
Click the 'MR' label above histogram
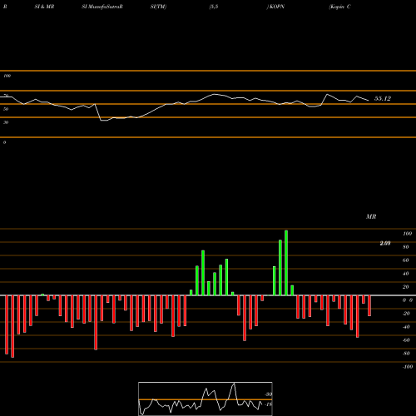click(371, 216)
